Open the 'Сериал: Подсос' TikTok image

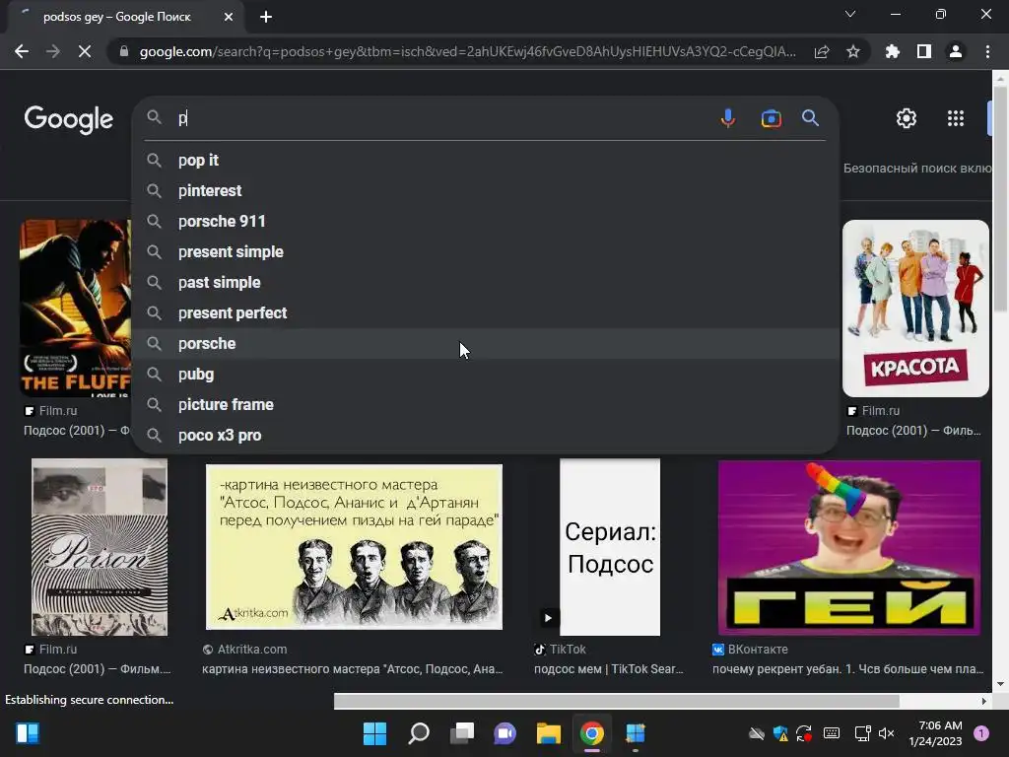point(610,547)
